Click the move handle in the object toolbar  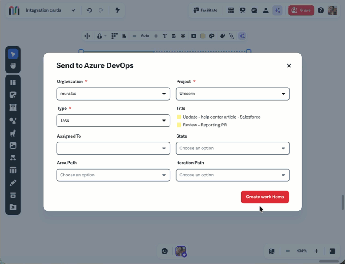(87, 36)
